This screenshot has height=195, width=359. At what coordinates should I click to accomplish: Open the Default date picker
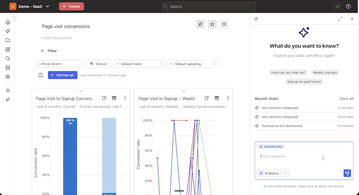(99, 64)
